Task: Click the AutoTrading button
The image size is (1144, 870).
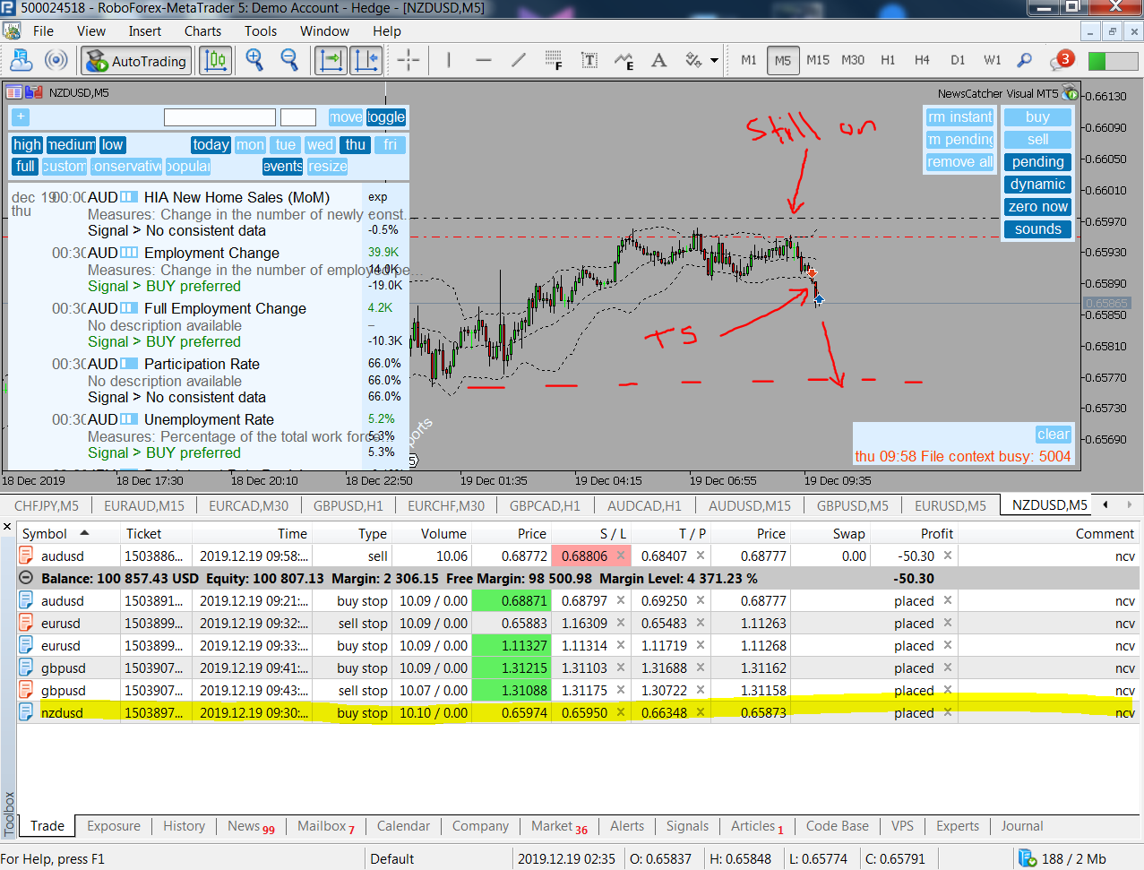Action: pos(136,61)
